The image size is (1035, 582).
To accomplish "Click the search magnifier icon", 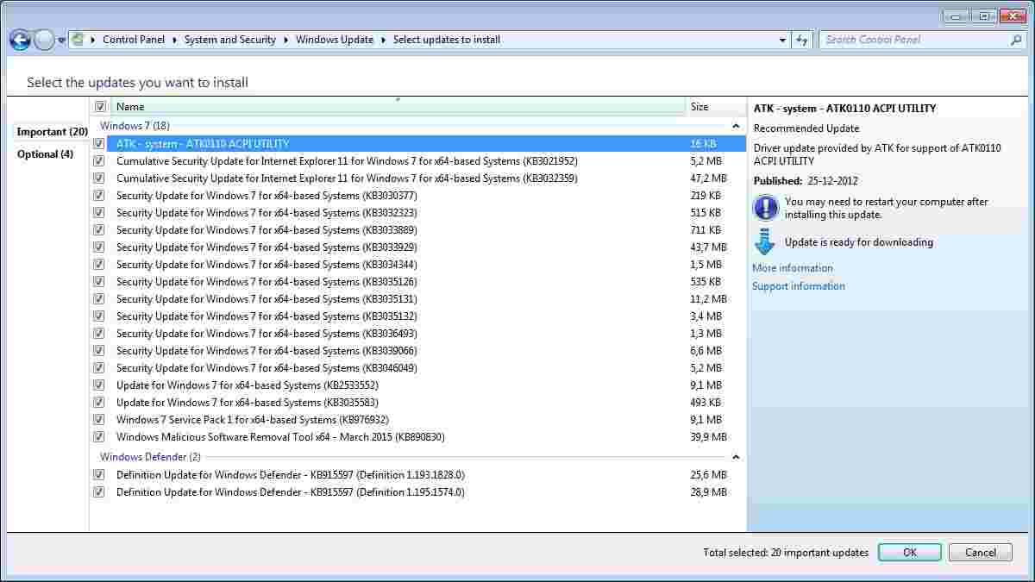I will click(x=1016, y=40).
